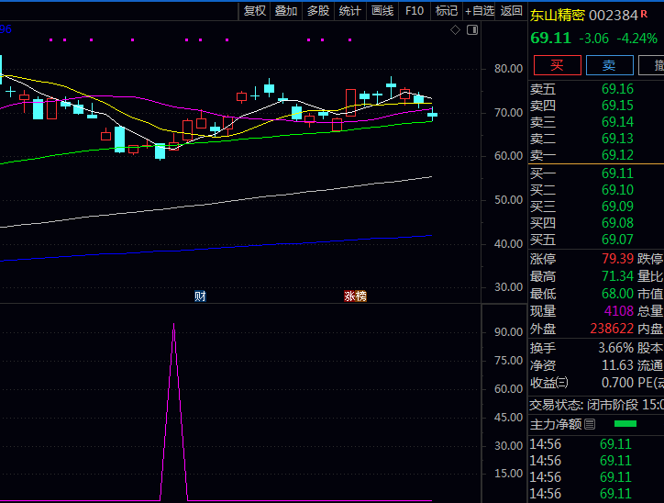This screenshot has height=503, width=664.
Task: Click the diamond icon above the chart
Action: [x=455, y=30]
